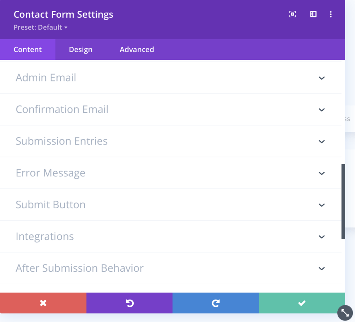
Task: Save settings with the green checkmark button
Action: (302, 303)
